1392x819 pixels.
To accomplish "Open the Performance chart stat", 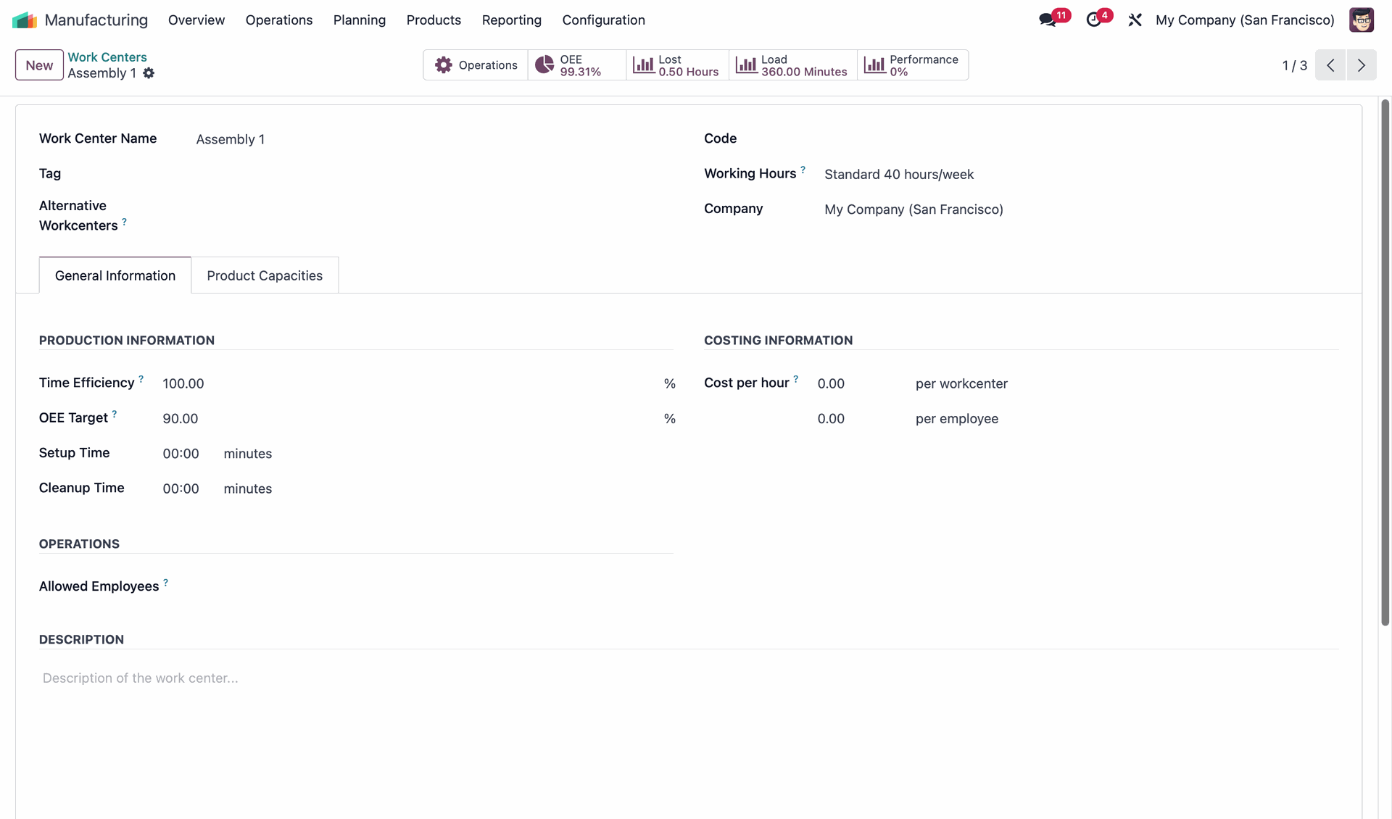I will click(912, 65).
